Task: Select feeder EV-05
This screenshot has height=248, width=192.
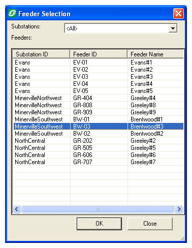Action: point(81,91)
